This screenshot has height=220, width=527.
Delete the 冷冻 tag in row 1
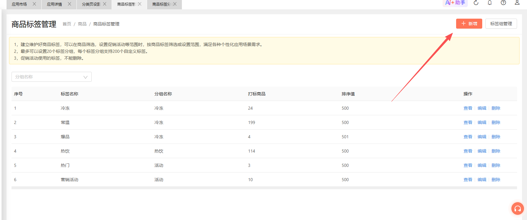pyautogui.click(x=496, y=108)
